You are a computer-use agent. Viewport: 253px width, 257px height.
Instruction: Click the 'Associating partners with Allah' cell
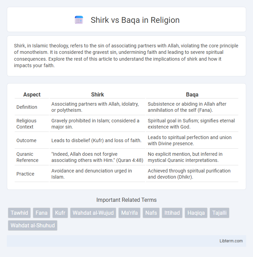click(97, 107)
